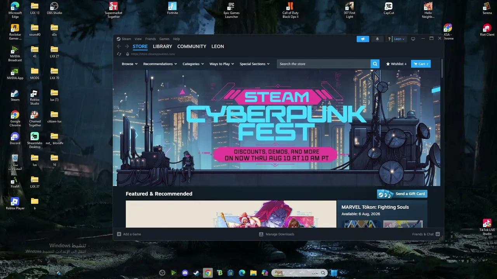Go forward using Steam's forward arrow
This screenshot has width=497, height=279.
pyautogui.click(x=127, y=46)
